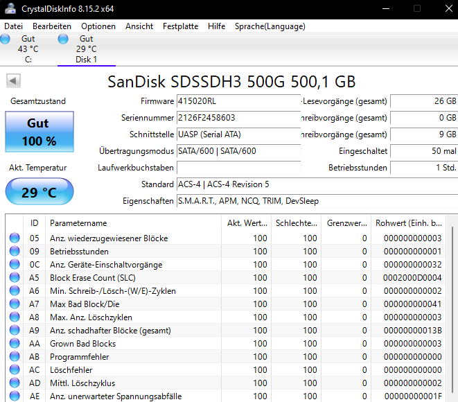Click the Eingeschaltet value 50 mal
458x402 pixels.
424,151
